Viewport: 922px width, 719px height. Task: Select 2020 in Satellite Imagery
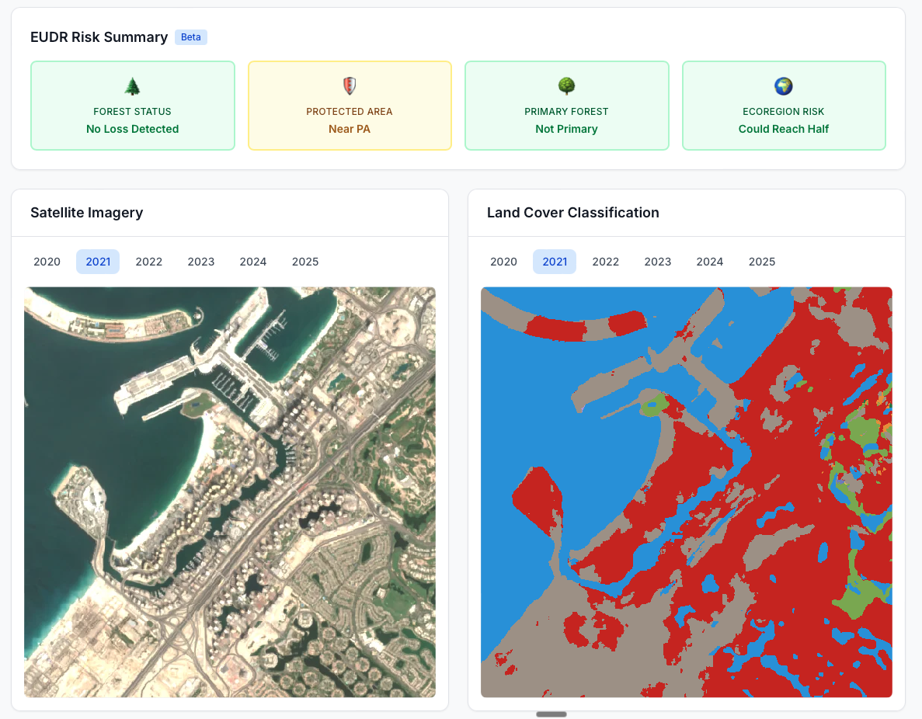[47, 262]
